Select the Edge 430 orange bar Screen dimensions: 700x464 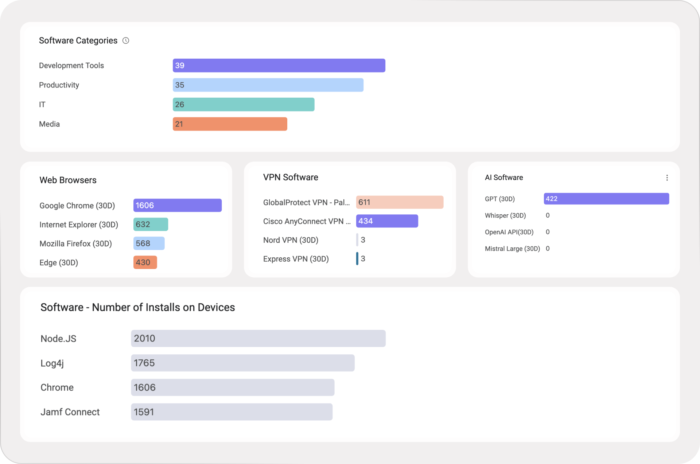(x=145, y=262)
